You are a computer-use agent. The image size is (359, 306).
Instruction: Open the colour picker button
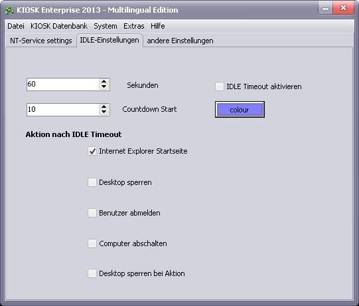tap(240, 110)
